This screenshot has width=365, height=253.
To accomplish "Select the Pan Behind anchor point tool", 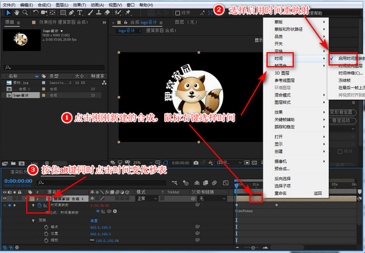I will click(52, 13).
